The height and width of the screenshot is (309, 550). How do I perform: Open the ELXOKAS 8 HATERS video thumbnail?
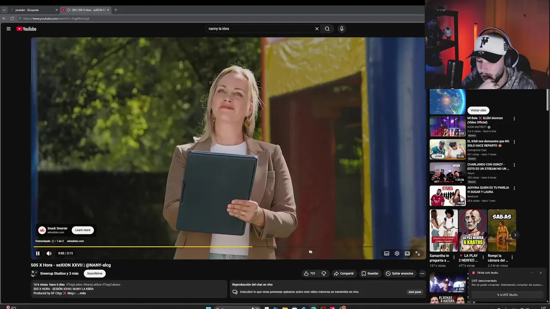pyautogui.click(x=448, y=299)
